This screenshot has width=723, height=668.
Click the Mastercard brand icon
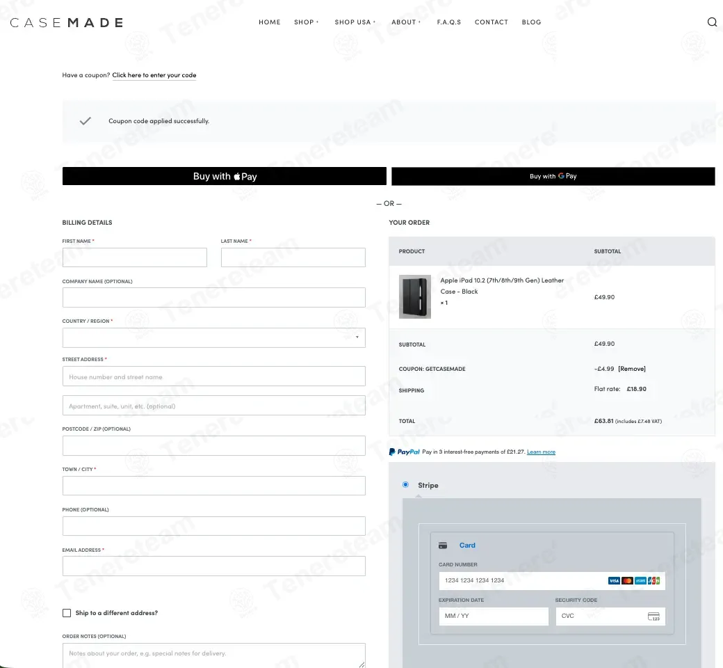[x=627, y=581]
